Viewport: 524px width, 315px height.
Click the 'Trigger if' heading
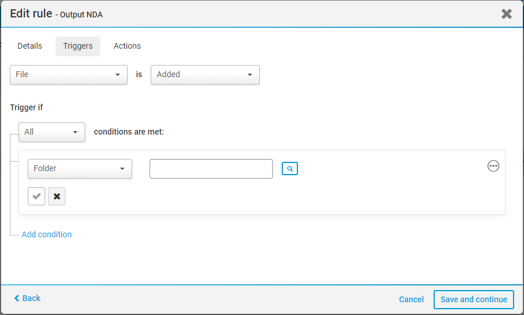coord(27,107)
